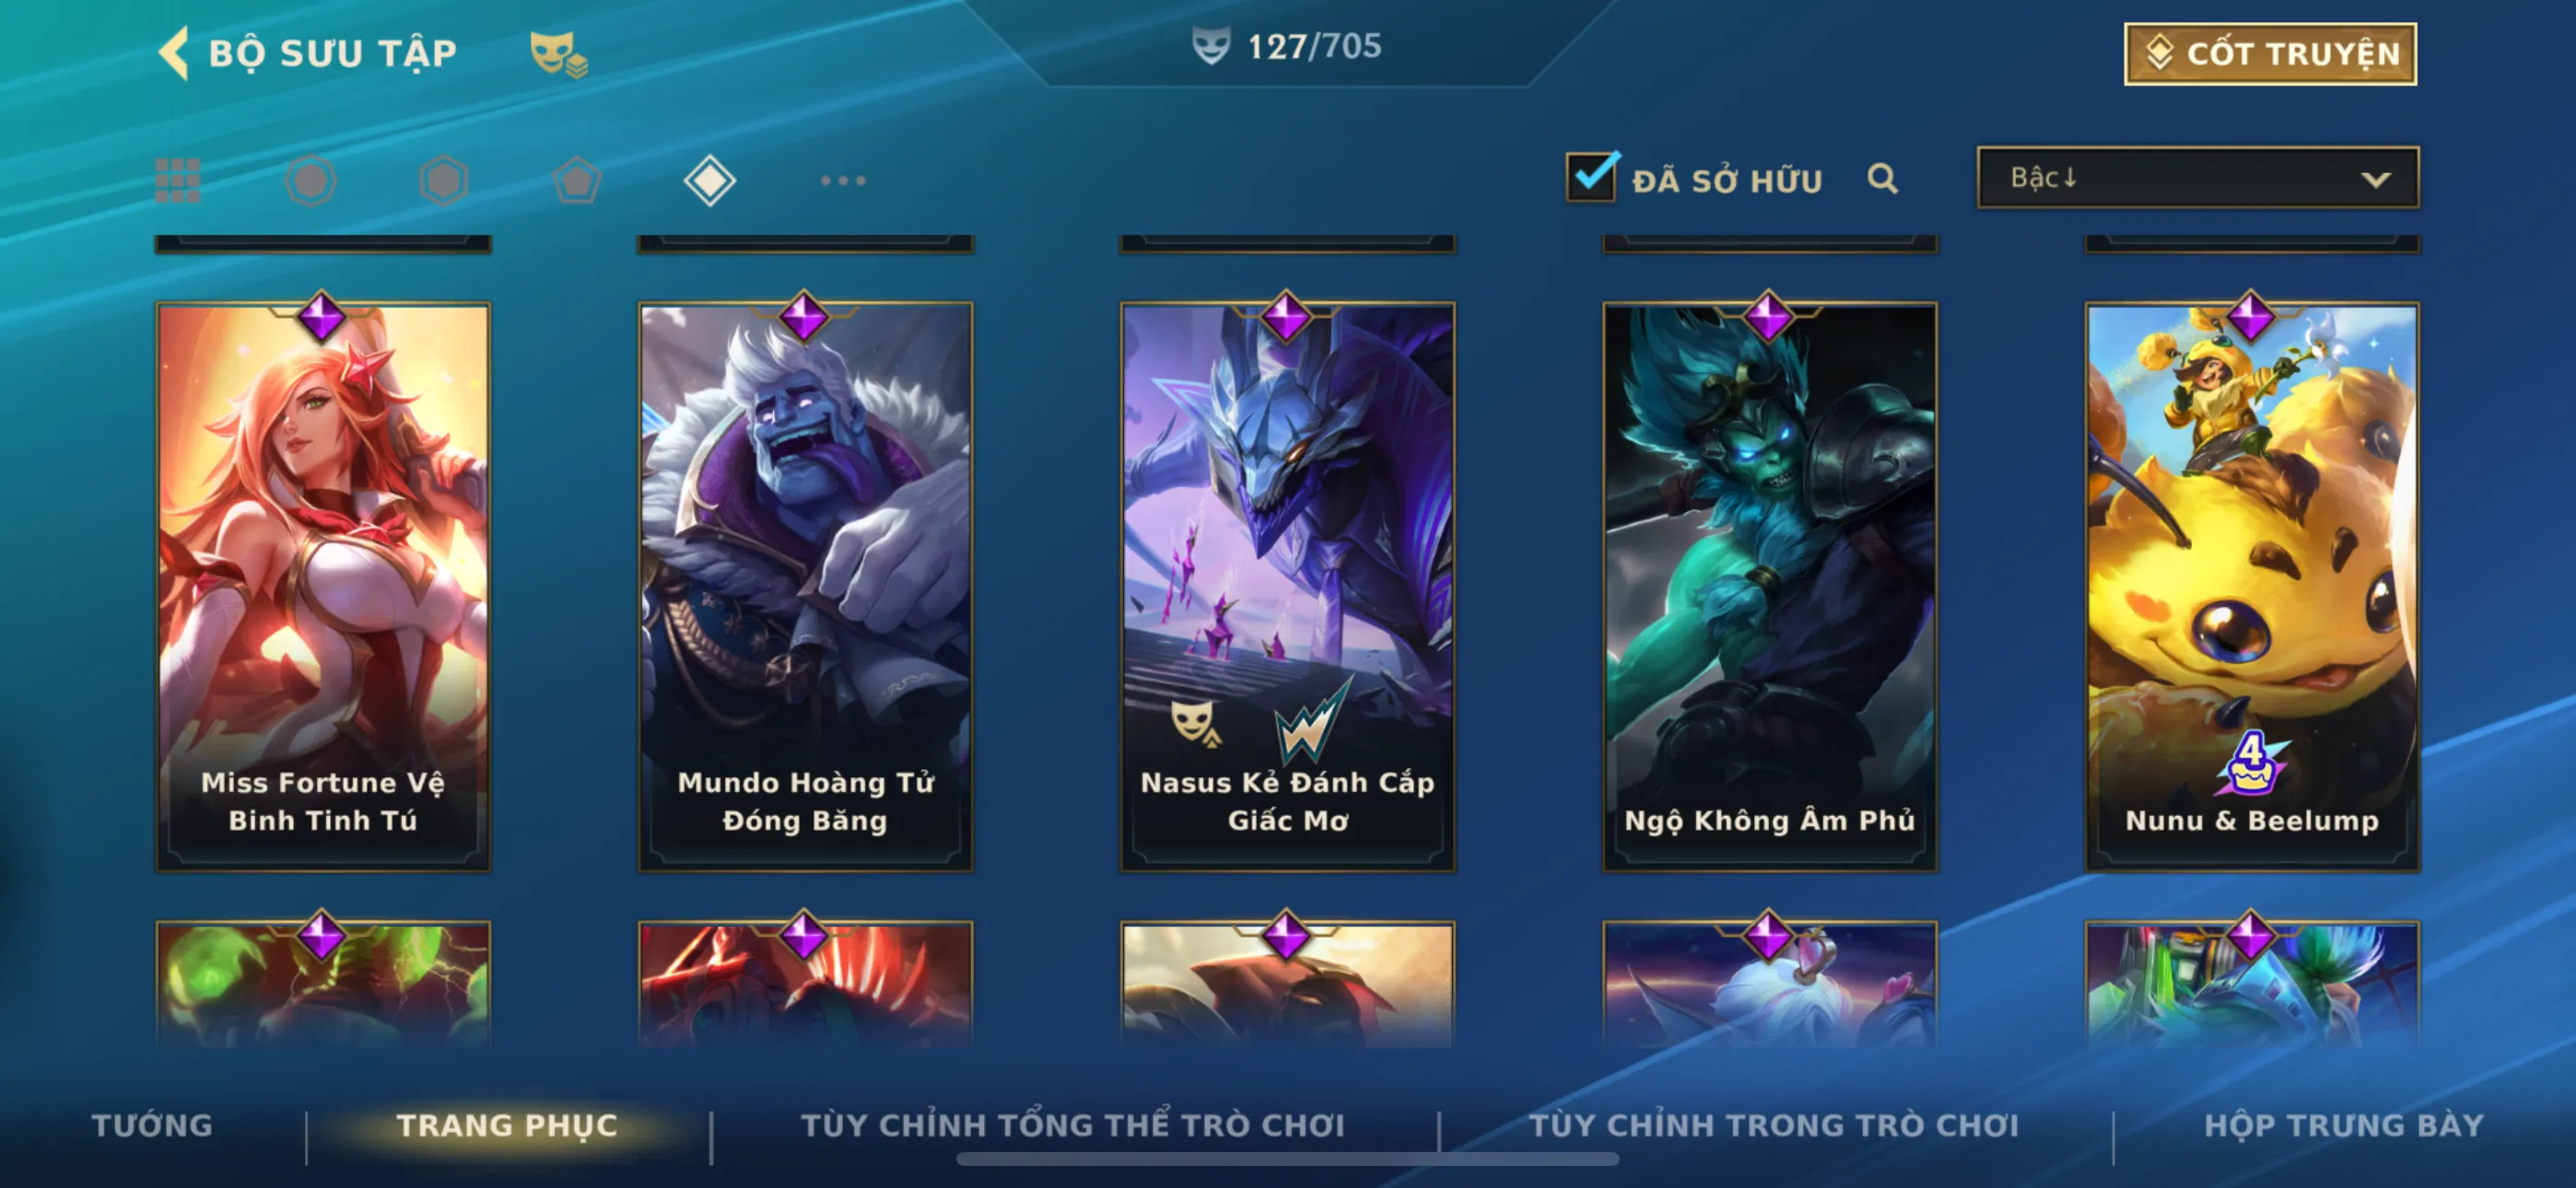Open the Hộp Trưng Bày tab

pyautogui.click(x=2344, y=1125)
